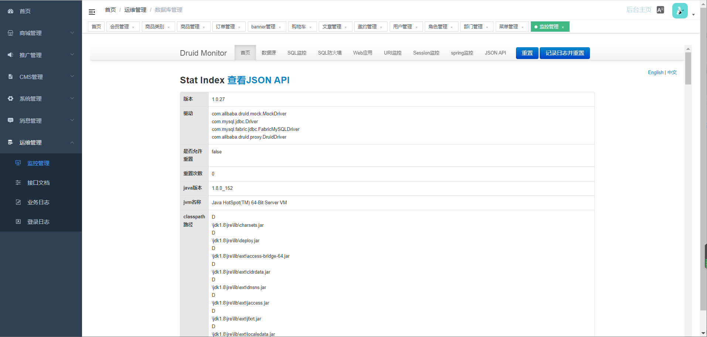Open Druid SQL监控 tab

click(x=297, y=53)
